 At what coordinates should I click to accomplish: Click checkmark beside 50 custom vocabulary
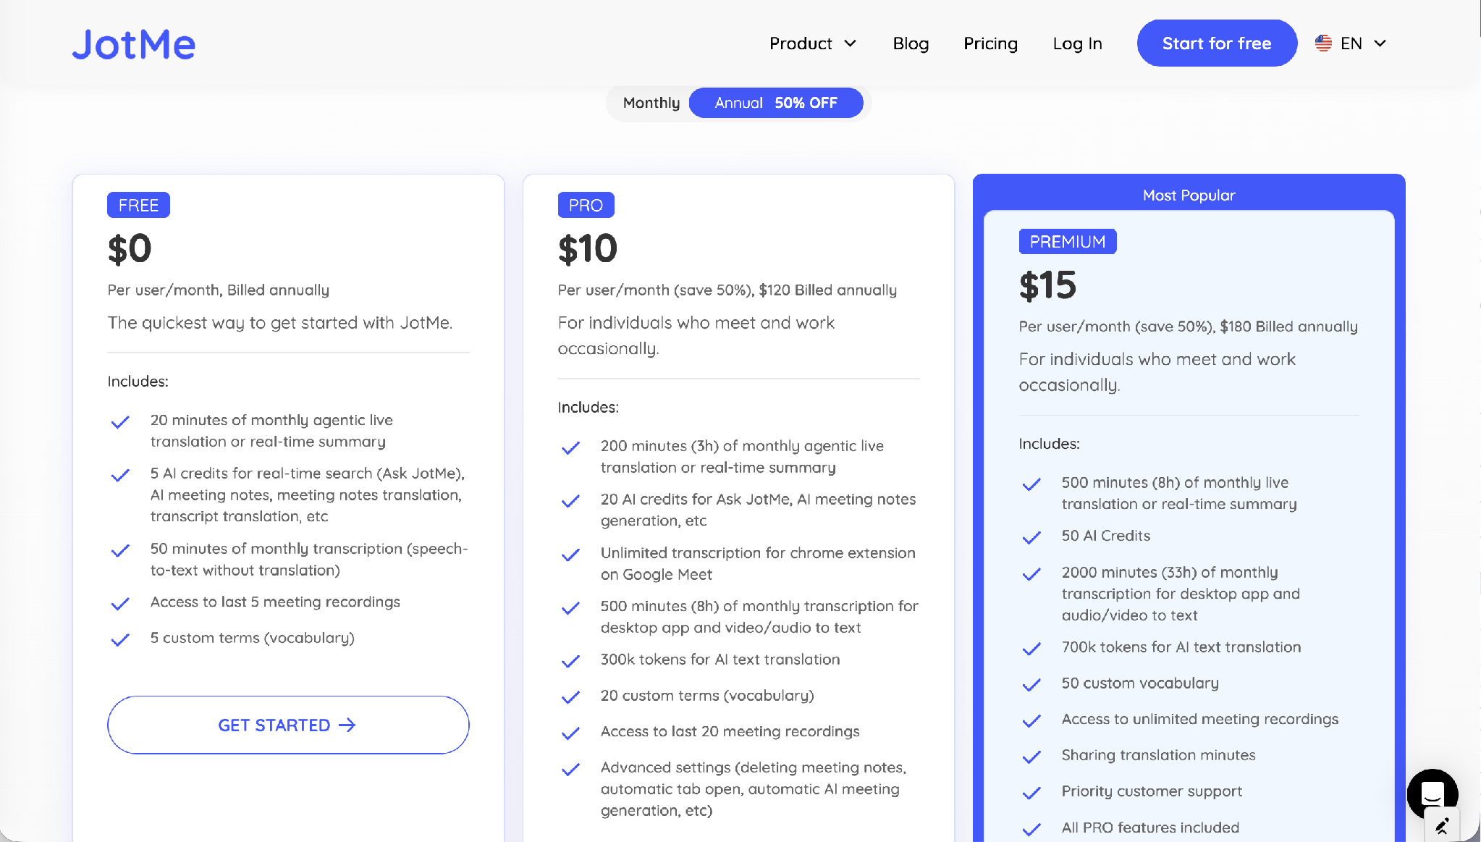1031,685
